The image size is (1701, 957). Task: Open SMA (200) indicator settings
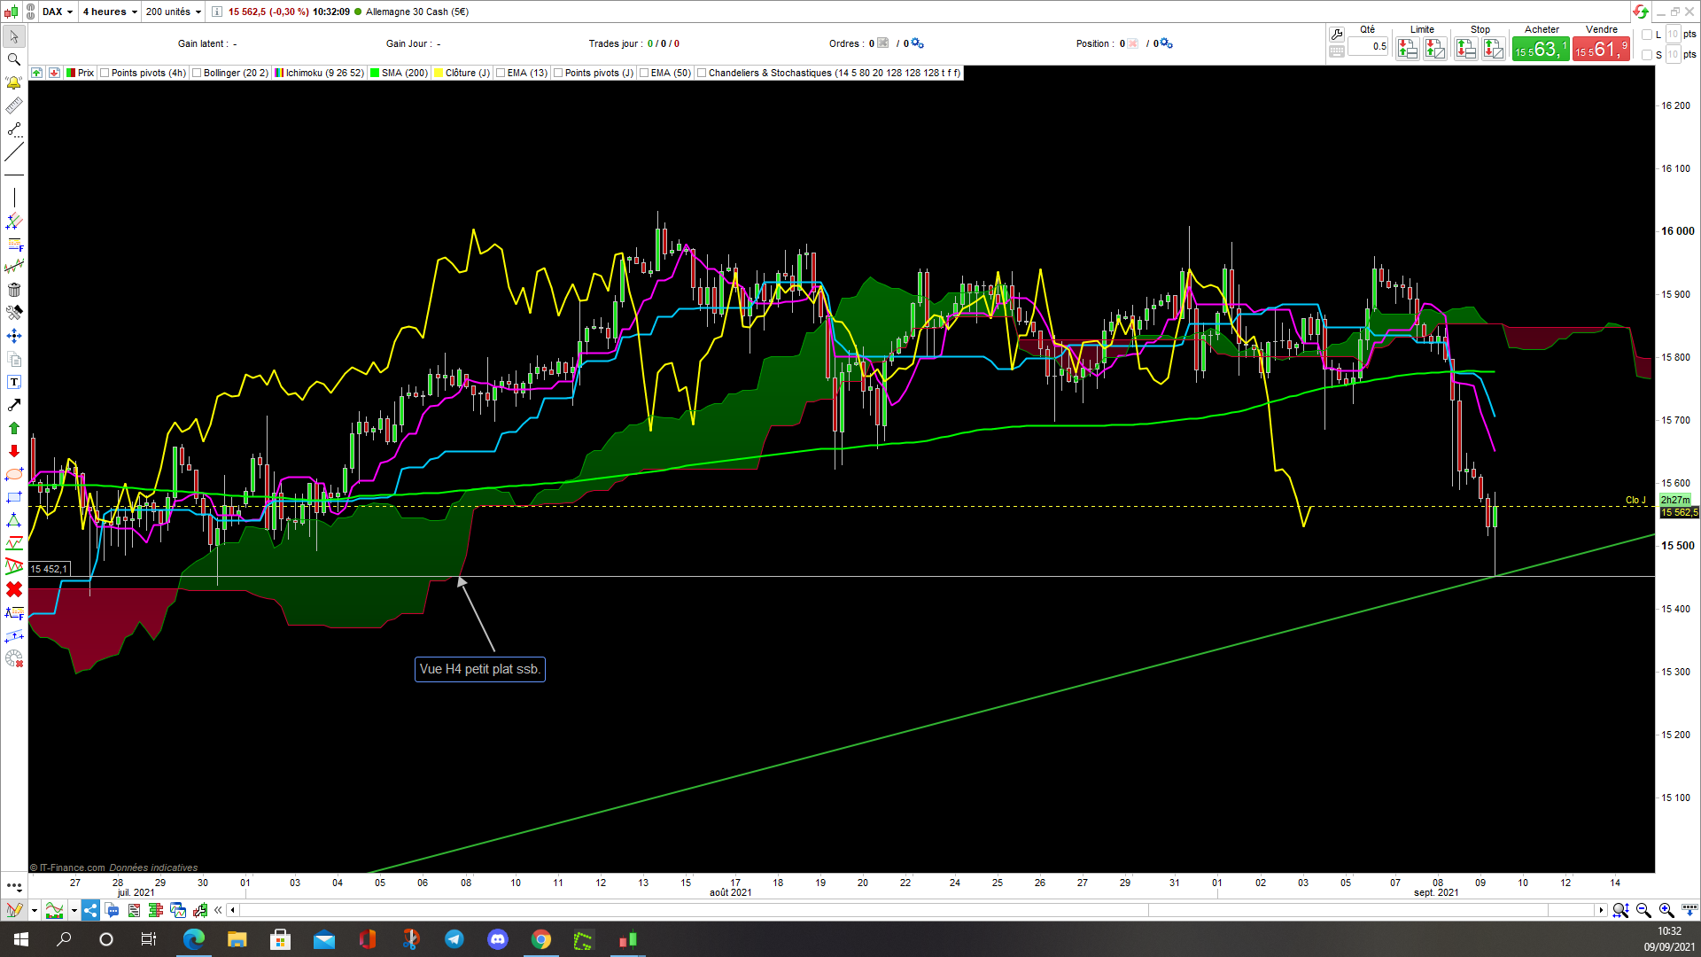pyautogui.click(x=405, y=73)
